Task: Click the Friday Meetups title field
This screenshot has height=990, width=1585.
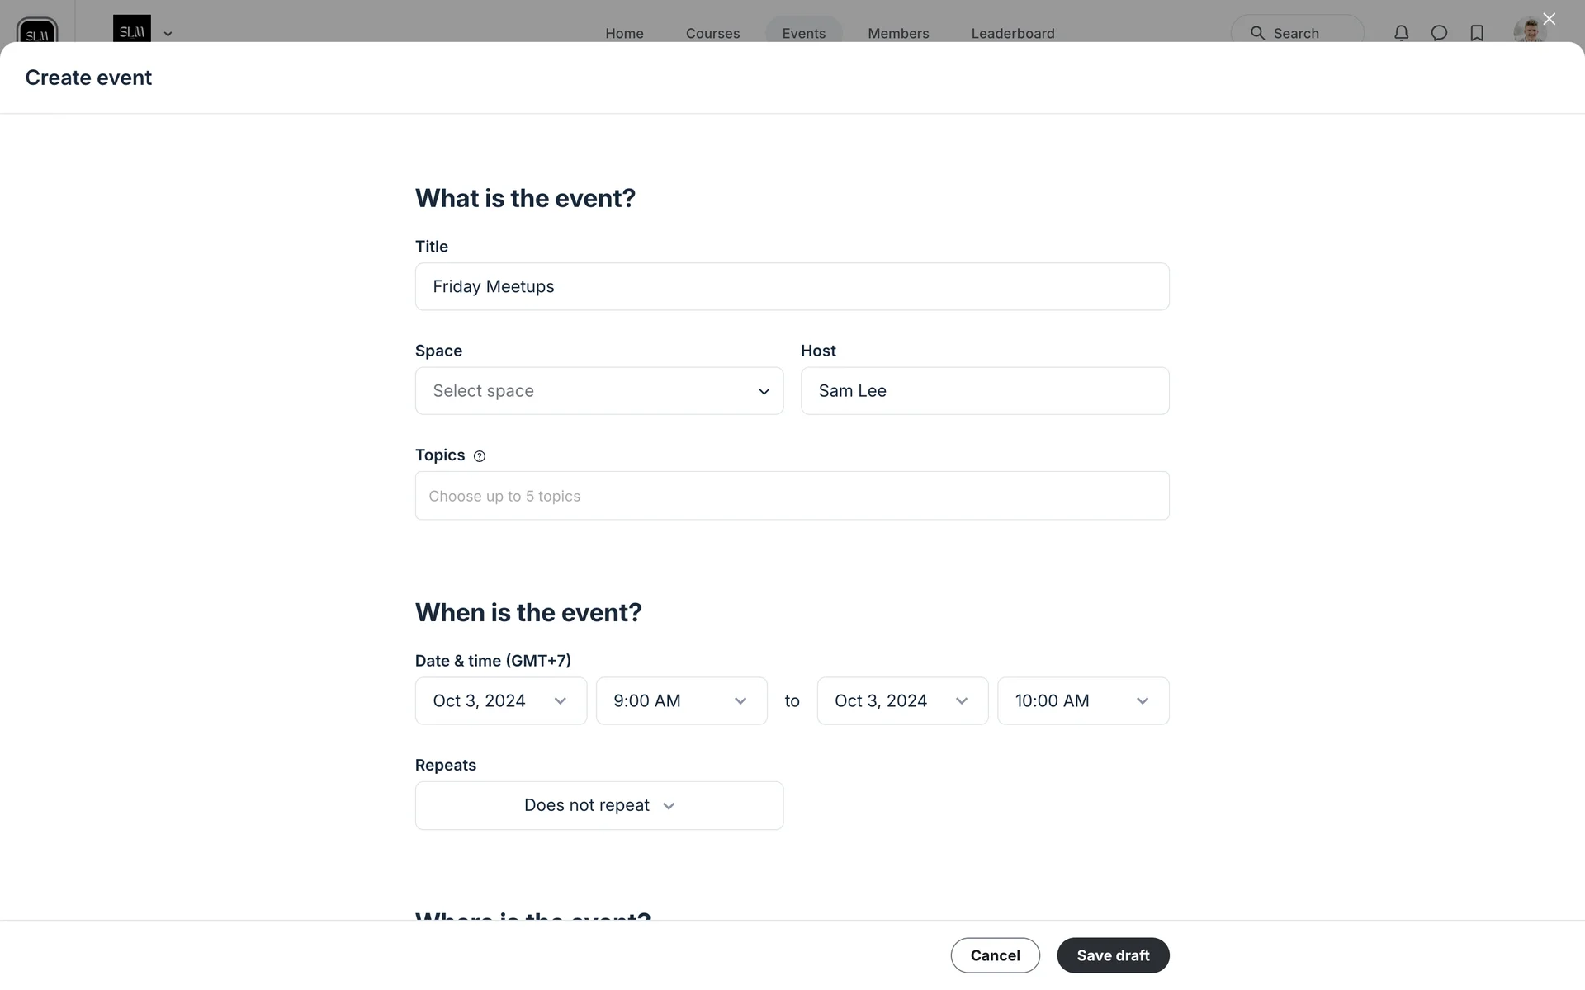Action: (x=792, y=286)
